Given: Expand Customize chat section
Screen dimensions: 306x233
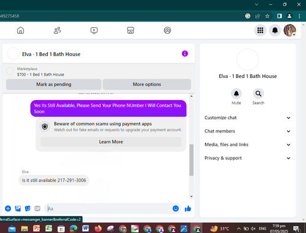Looking at the screenshot, I should tap(247, 118).
